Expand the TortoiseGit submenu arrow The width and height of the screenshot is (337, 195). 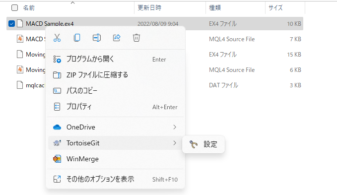point(175,143)
